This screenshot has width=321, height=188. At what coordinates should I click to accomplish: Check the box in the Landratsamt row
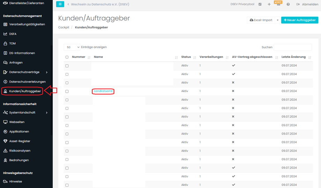67,91
